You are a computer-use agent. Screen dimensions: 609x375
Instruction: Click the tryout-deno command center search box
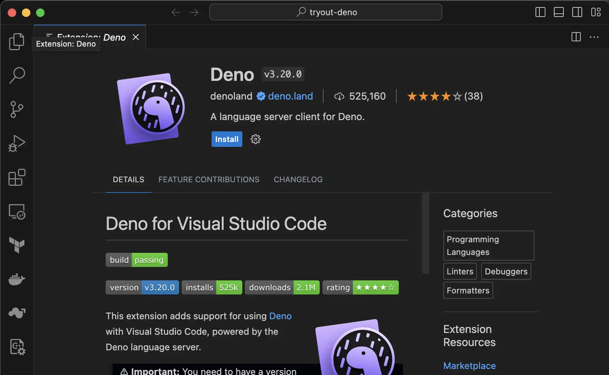tap(325, 12)
